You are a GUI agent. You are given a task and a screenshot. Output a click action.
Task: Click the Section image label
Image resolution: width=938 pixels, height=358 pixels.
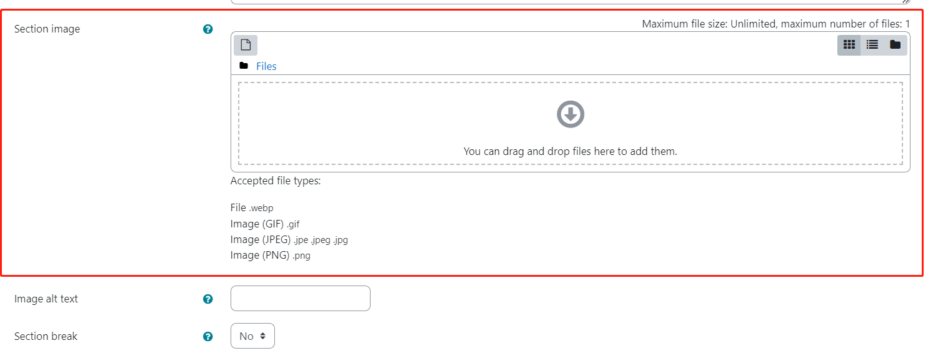coord(47,29)
